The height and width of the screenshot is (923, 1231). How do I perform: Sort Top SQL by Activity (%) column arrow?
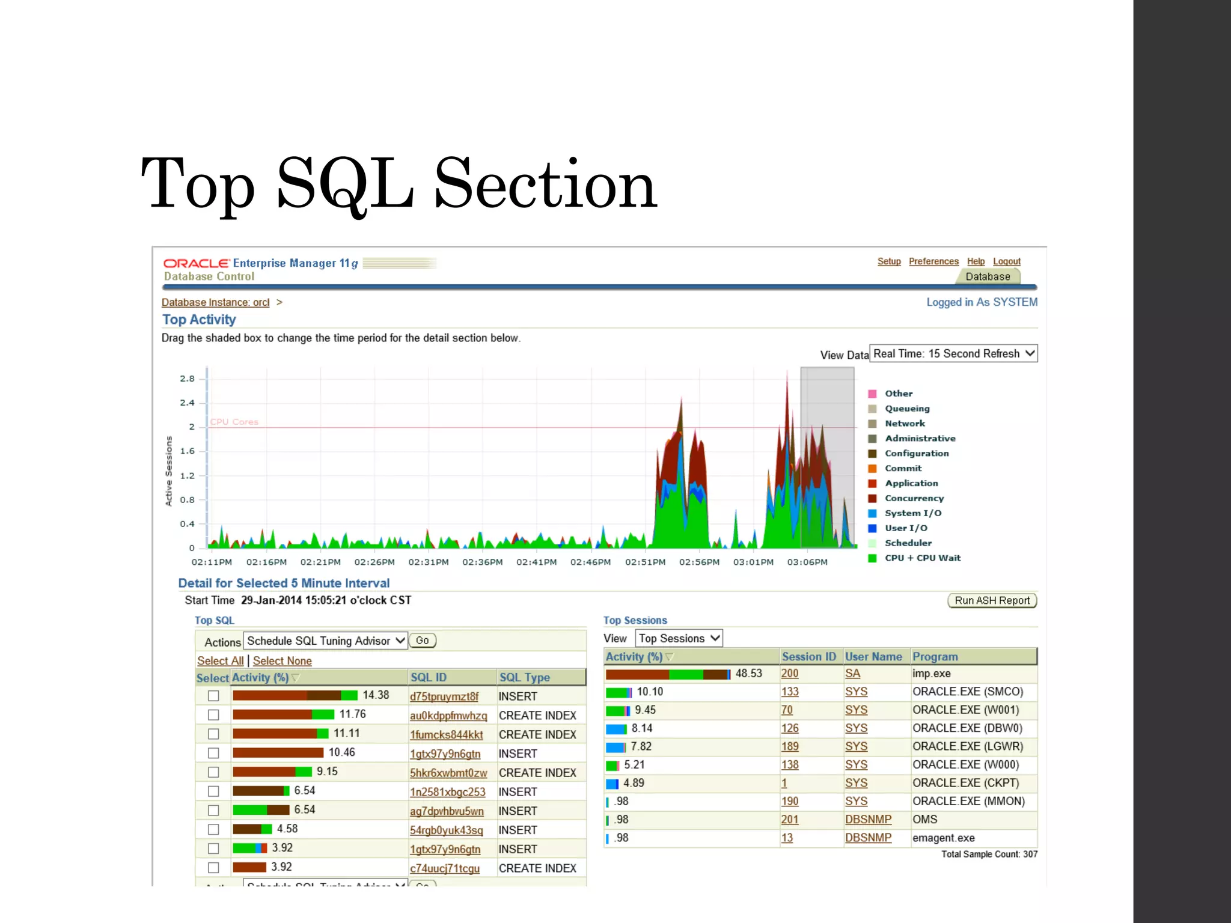295,677
